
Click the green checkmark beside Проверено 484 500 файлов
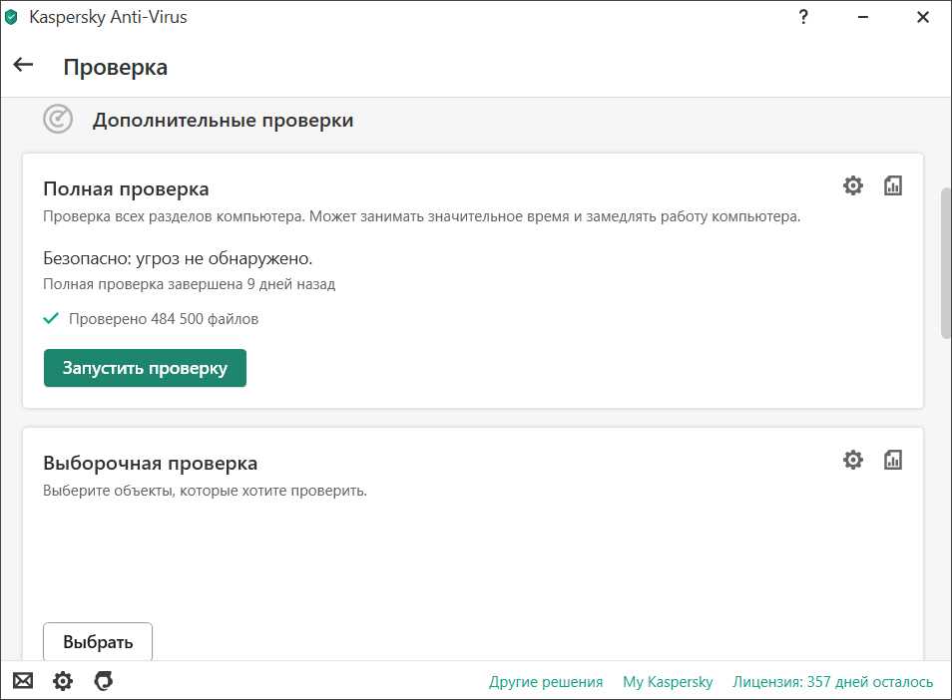tap(51, 319)
